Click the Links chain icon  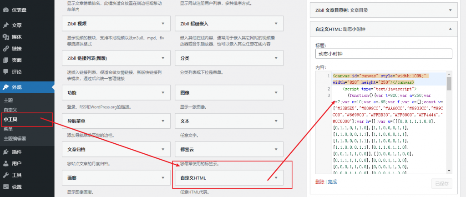[5, 49]
